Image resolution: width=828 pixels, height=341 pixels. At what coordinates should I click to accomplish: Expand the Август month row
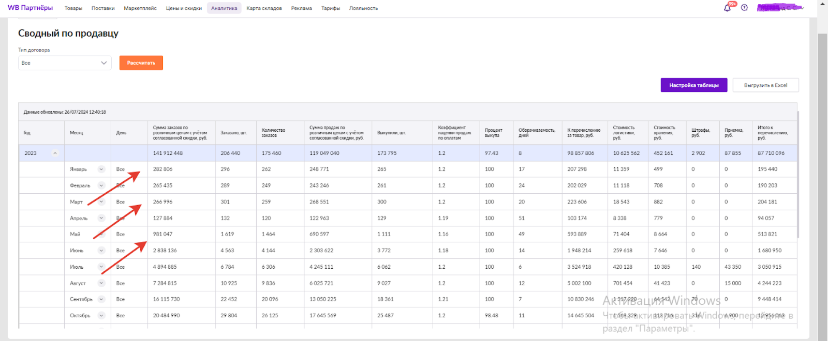click(x=101, y=283)
